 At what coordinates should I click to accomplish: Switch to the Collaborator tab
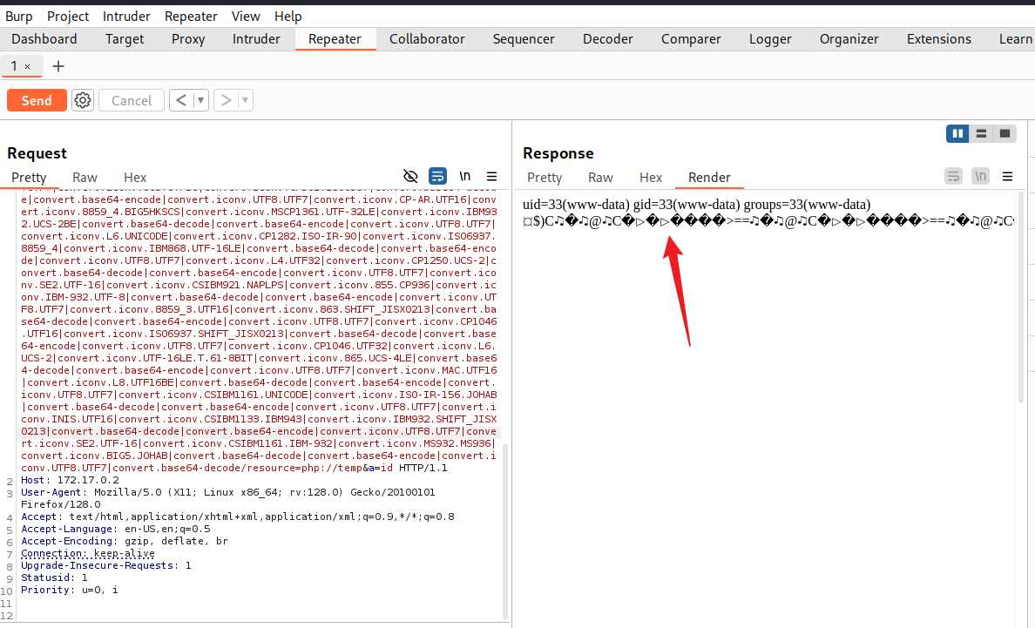pyautogui.click(x=427, y=39)
